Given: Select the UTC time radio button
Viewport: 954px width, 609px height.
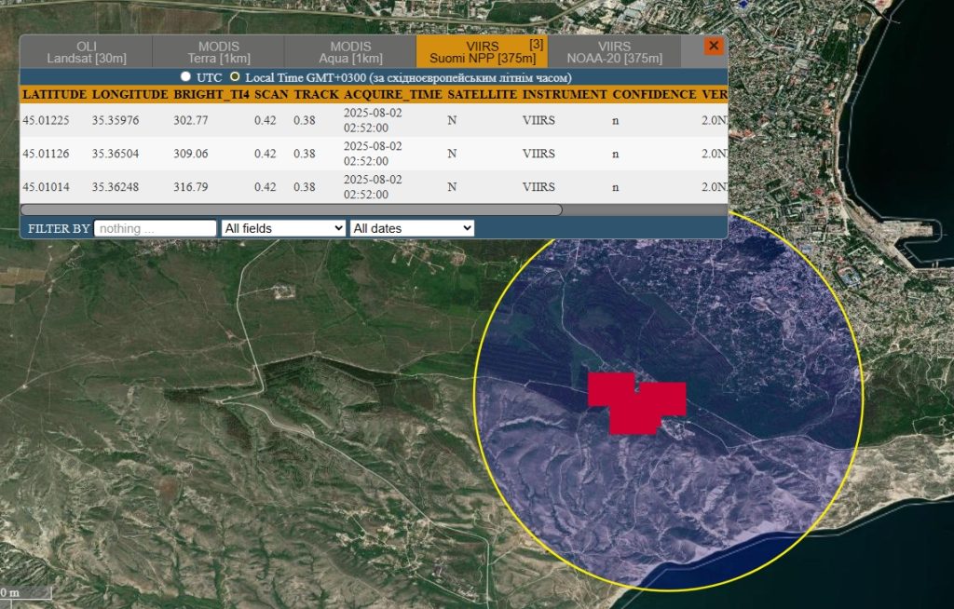Looking at the screenshot, I should [x=186, y=76].
